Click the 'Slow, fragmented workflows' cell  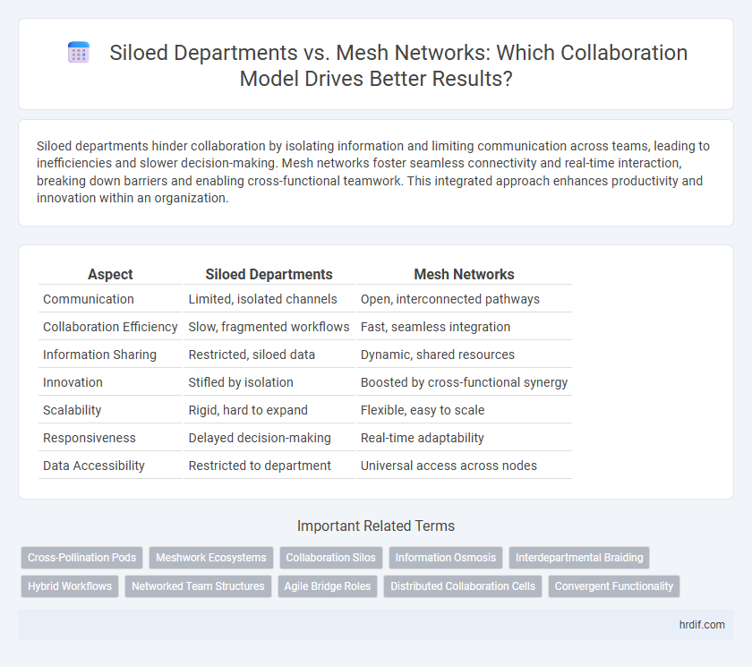269,327
